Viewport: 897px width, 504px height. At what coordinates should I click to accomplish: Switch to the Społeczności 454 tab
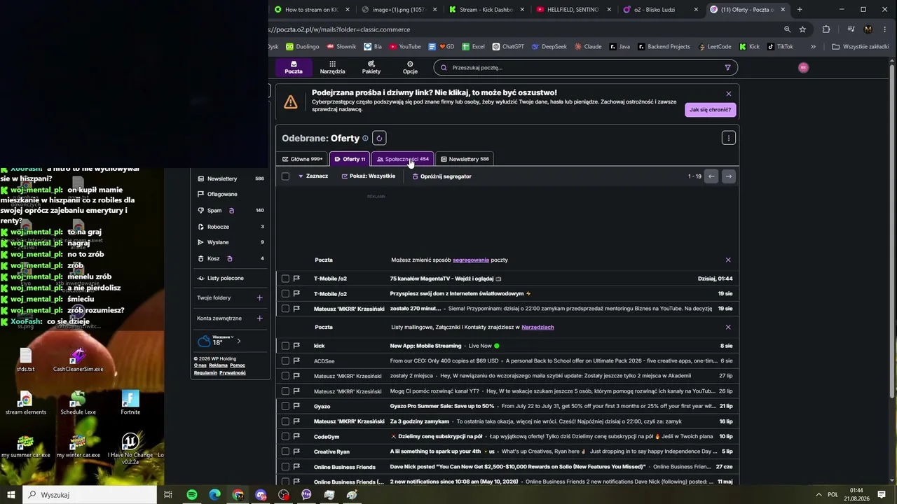coord(403,159)
